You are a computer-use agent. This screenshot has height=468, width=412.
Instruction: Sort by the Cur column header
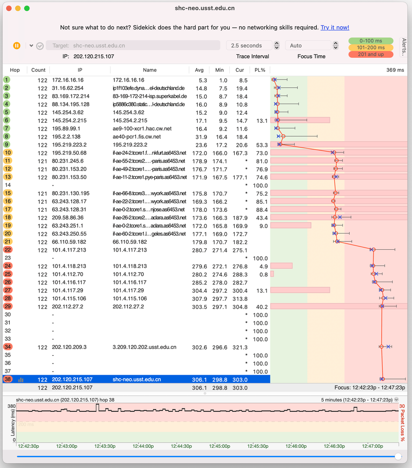coord(240,70)
